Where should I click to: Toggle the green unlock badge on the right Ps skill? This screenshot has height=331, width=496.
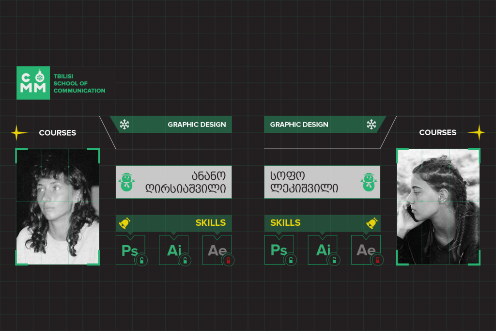[290, 261]
